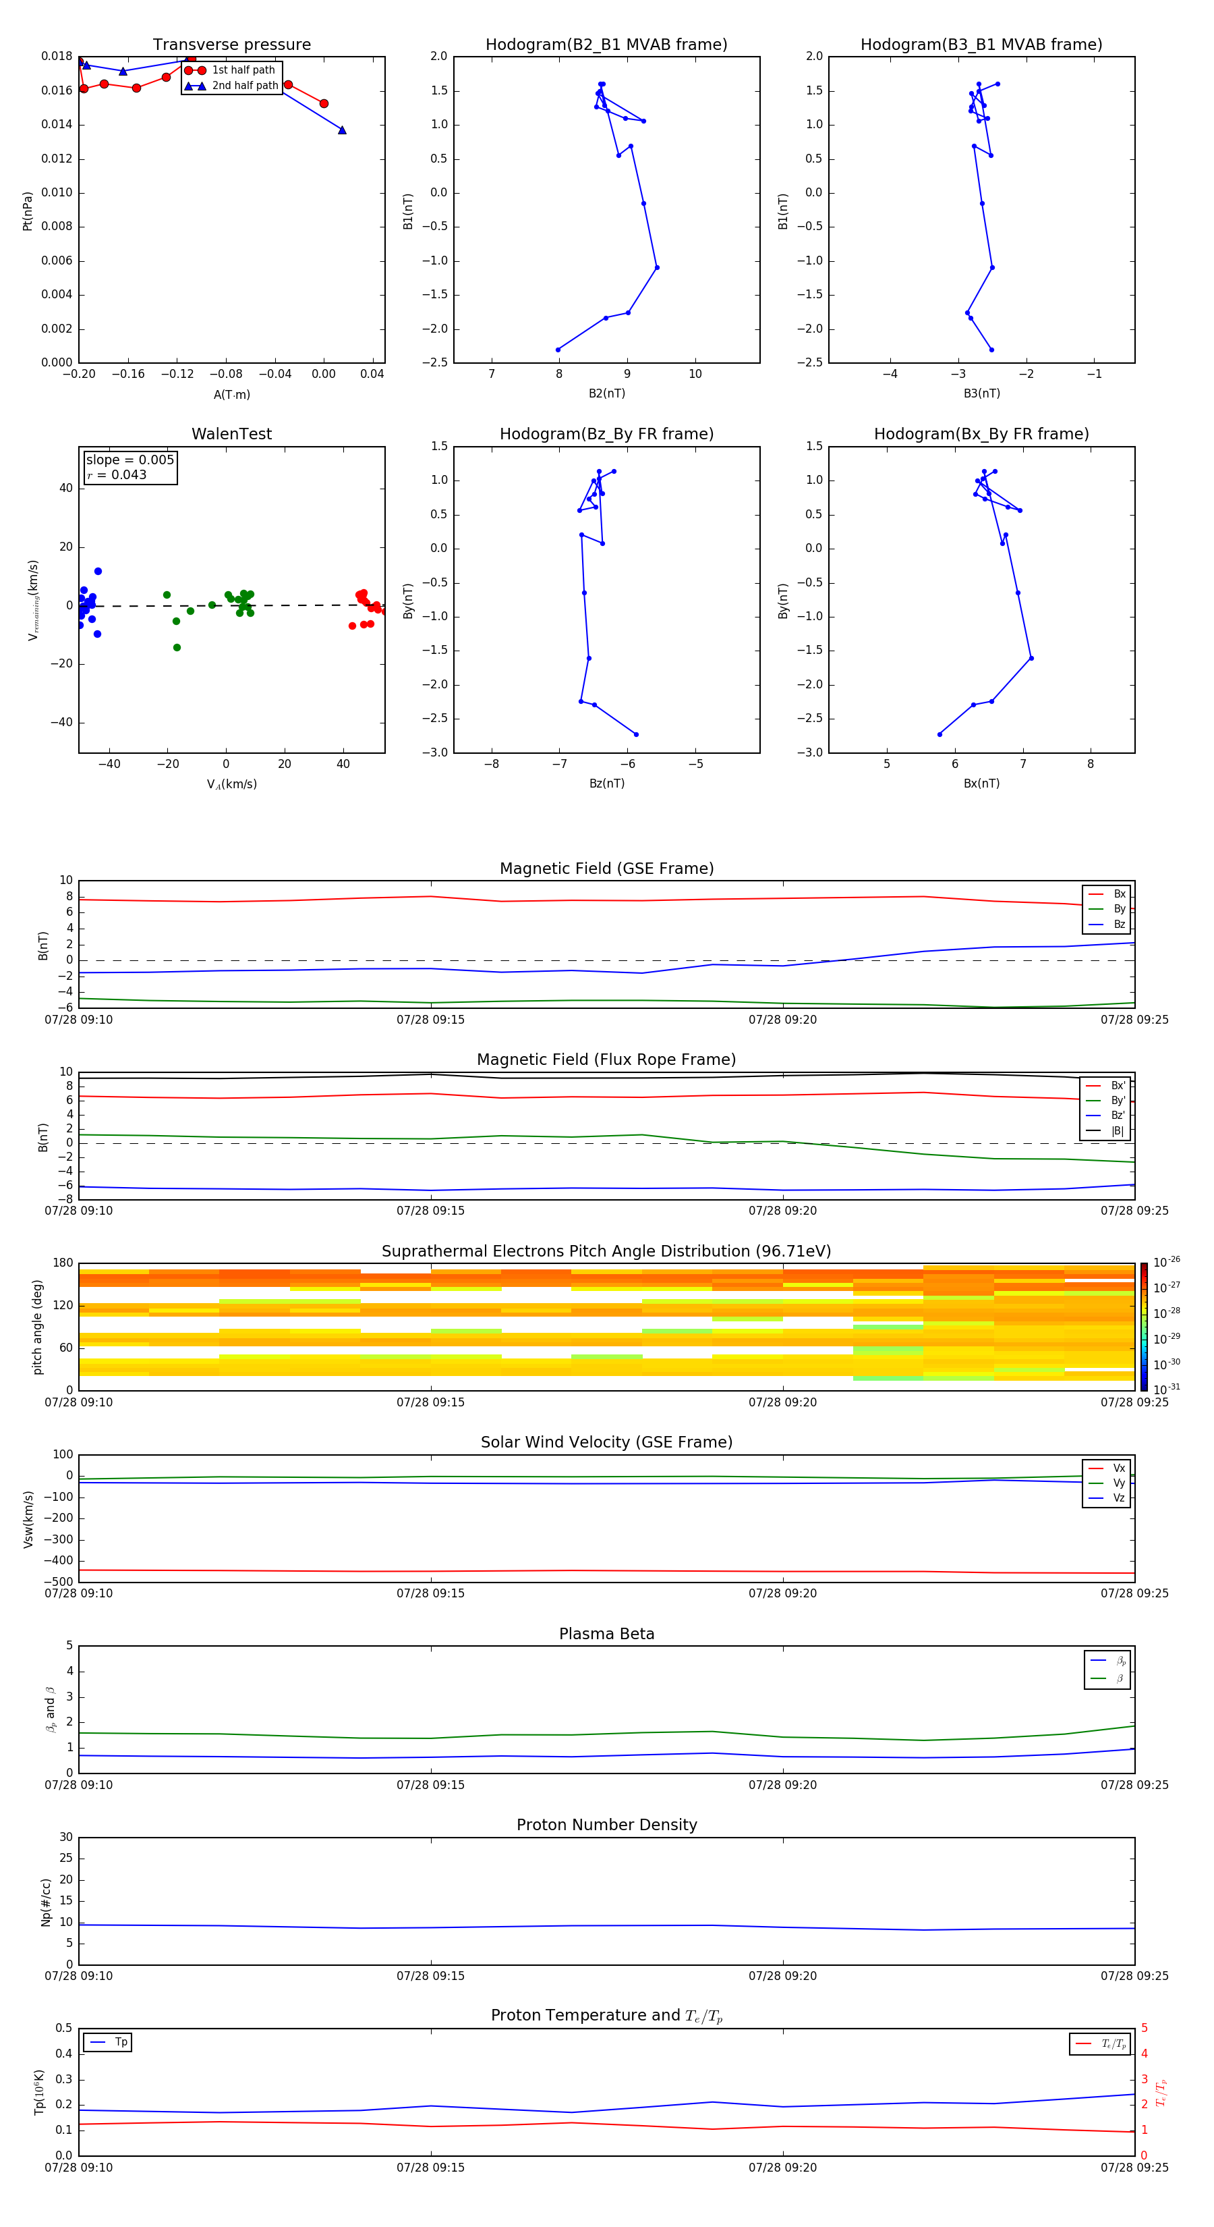Screen dimensions: 1214x2227
Task: Click the "Bx(nT)" x-axis label
Action: pyautogui.click(x=981, y=783)
